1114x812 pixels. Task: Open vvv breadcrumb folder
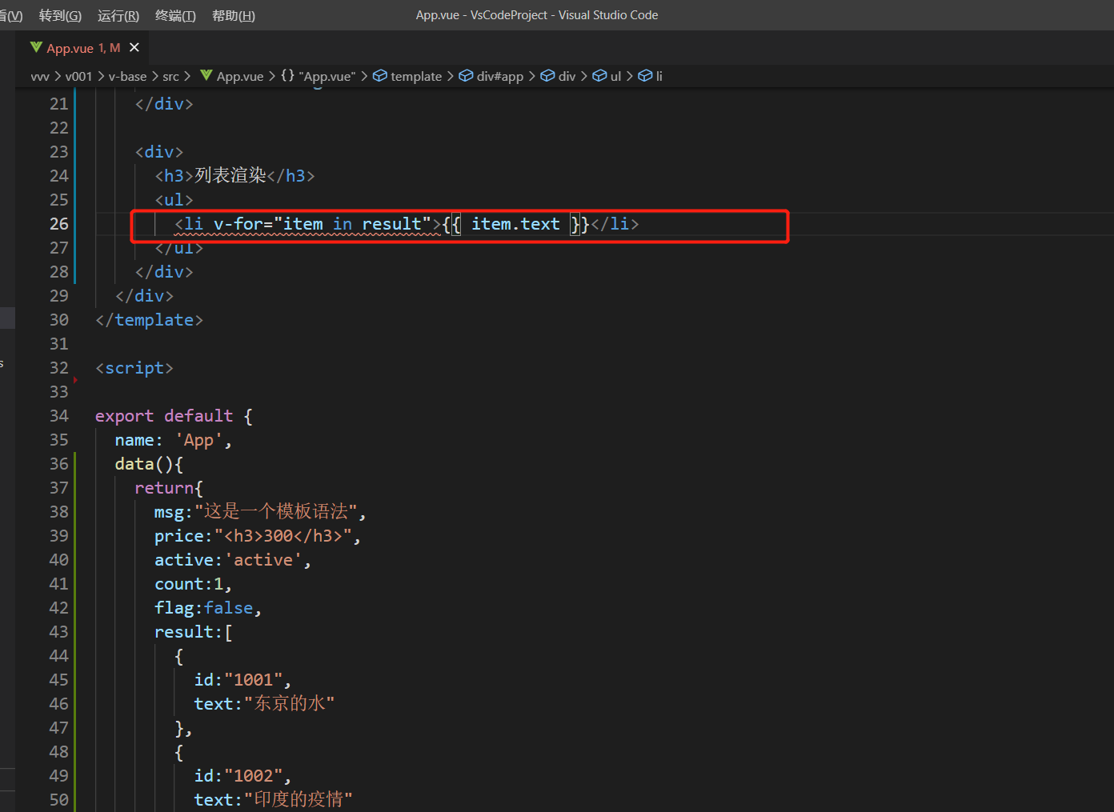click(x=40, y=76)
